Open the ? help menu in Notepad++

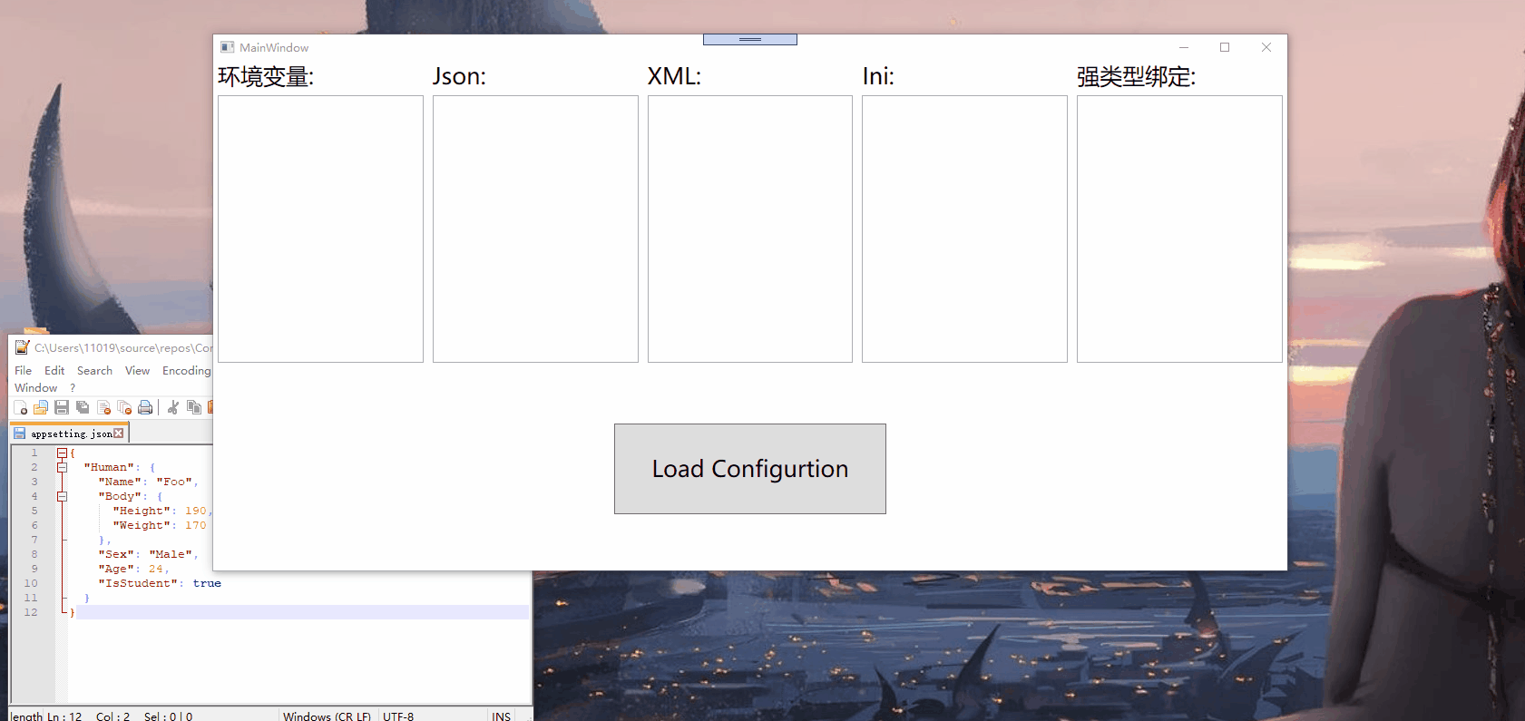tap(73, 387)
